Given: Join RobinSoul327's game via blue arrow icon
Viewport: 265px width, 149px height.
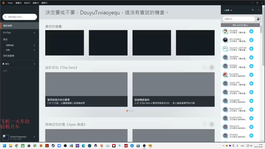Looking at the screenshot, I should [x=251, y=110].
